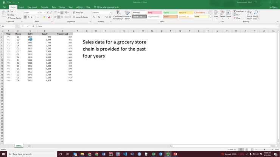The width and height of the screenshot is (280, 157).
Task: Open the Formulas ribbon tab
Action: click(45, 7)
